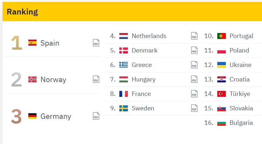Click the Slovakia flag icon

pyautogui.click(x=221, y=108)
